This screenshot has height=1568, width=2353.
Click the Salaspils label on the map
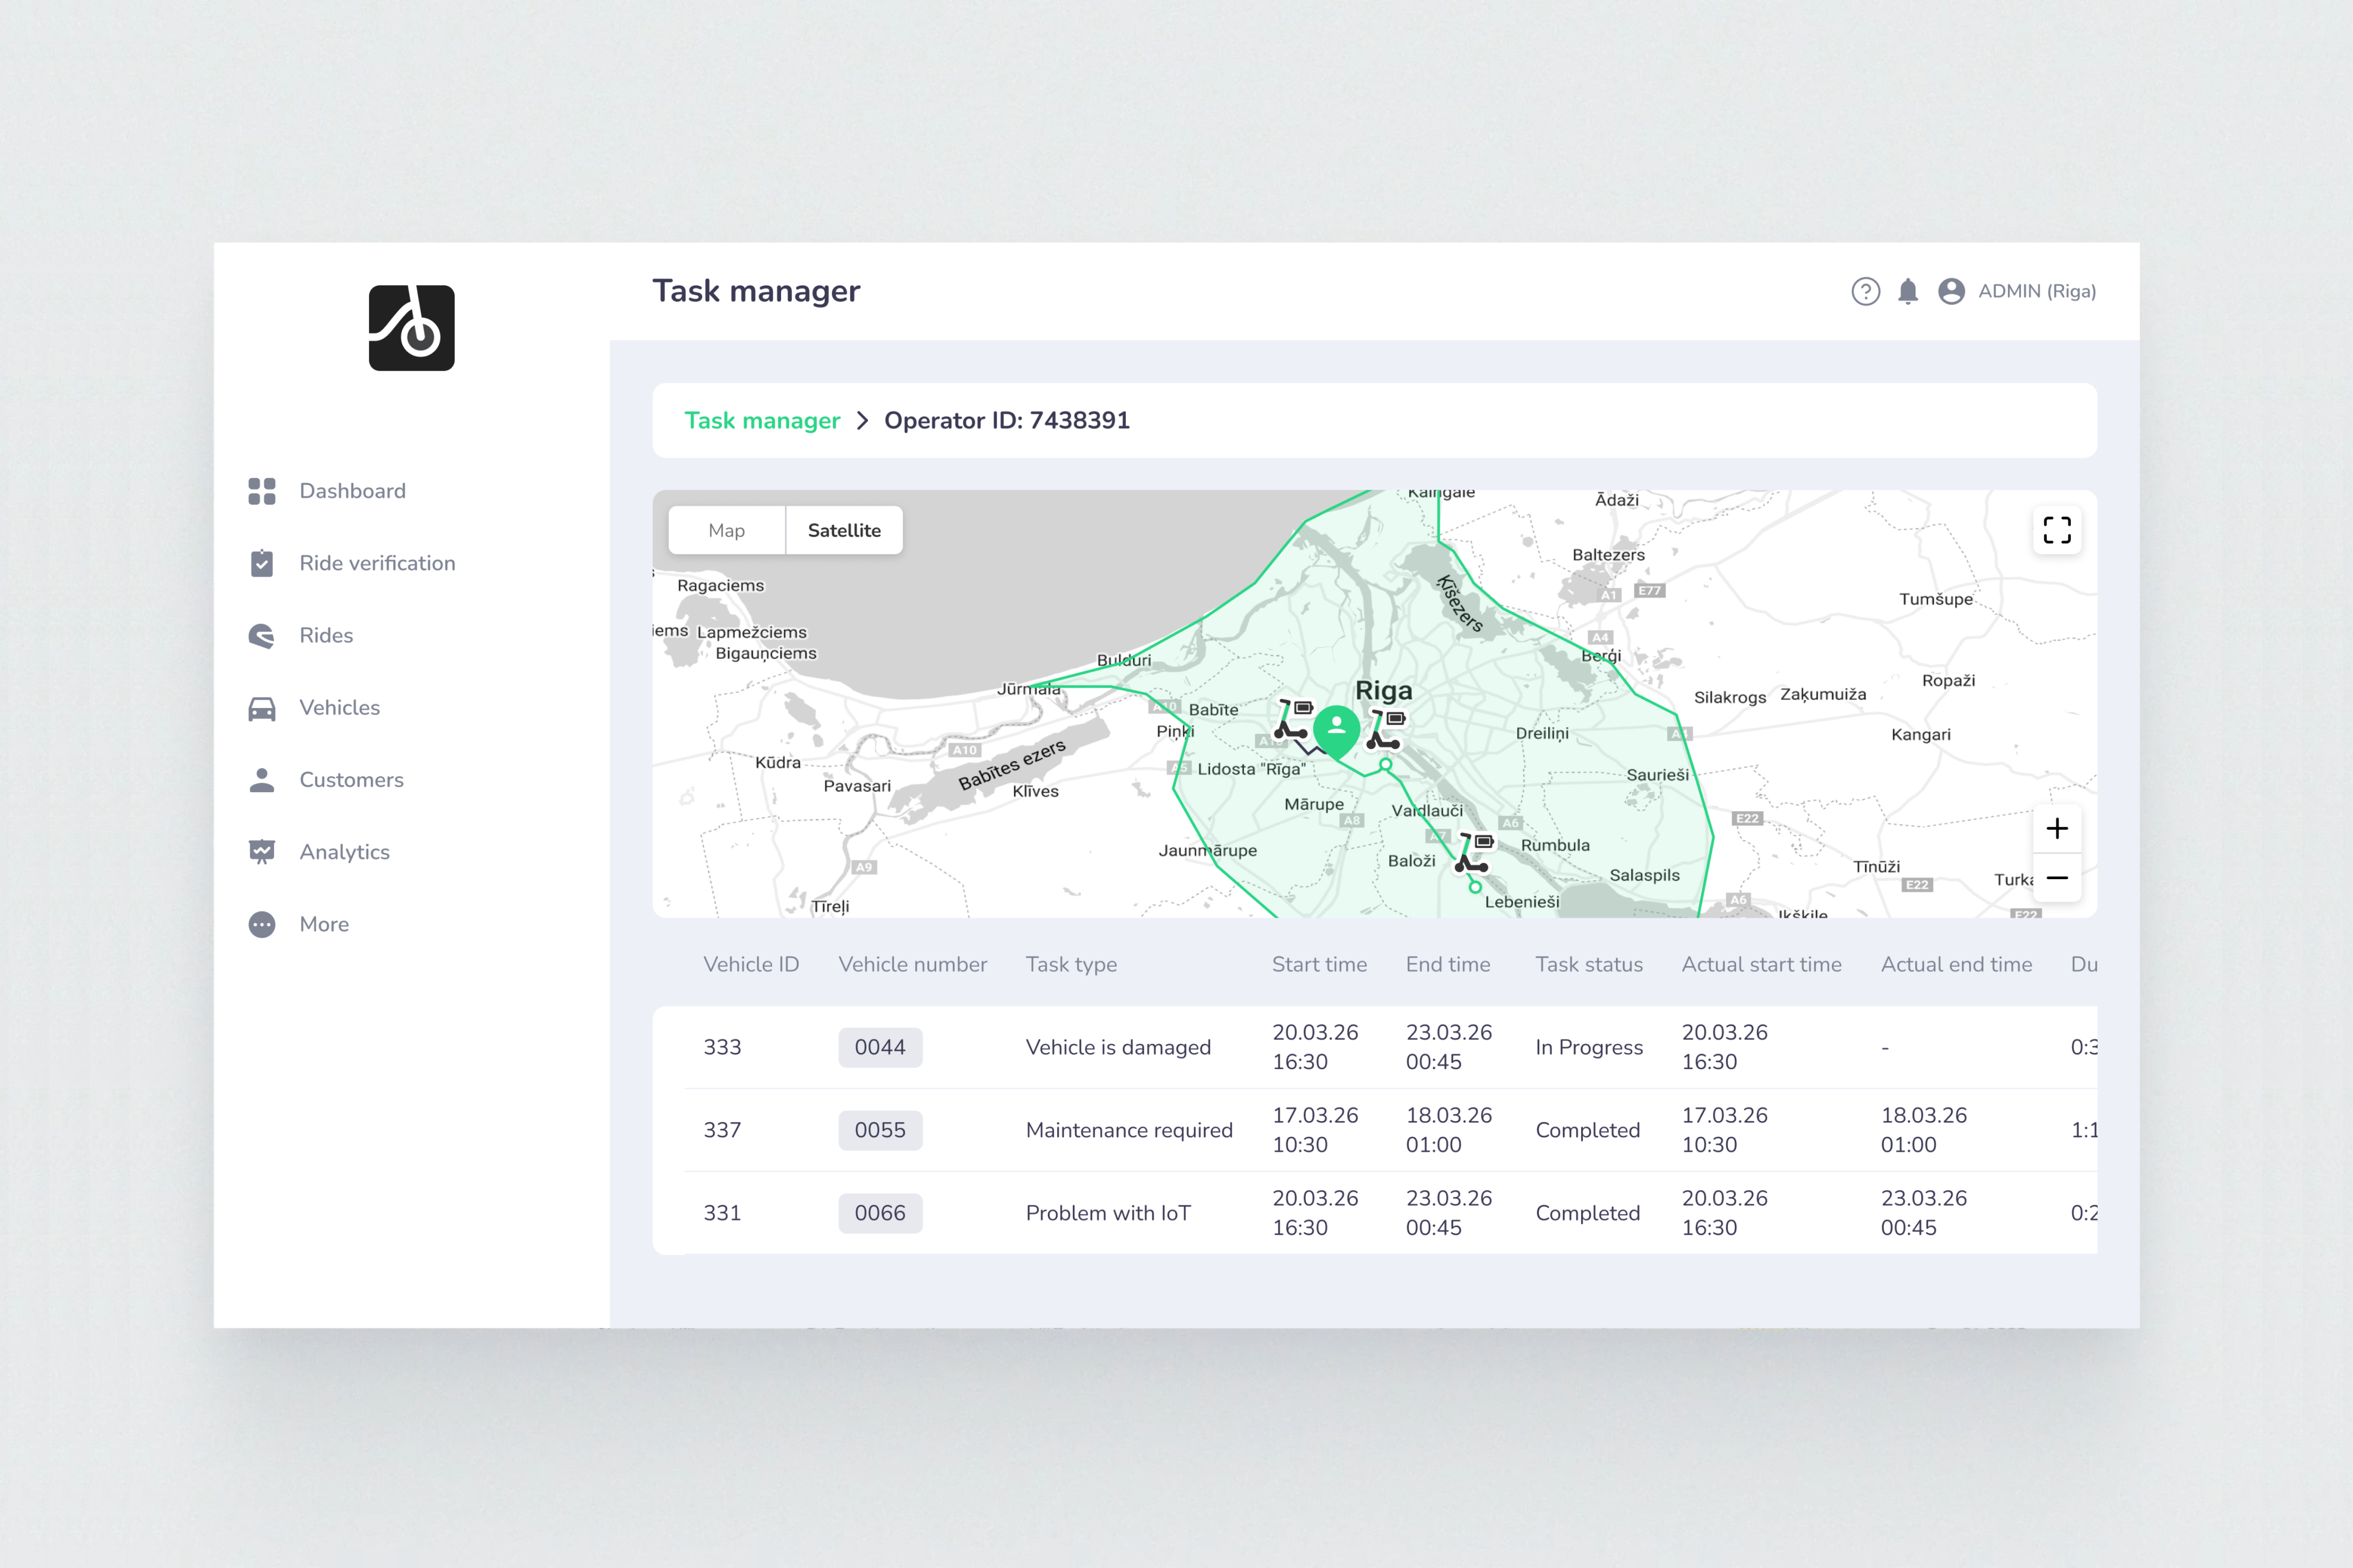coord(1645,875)
